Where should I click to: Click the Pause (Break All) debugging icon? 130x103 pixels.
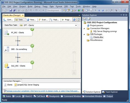(99, 10)
